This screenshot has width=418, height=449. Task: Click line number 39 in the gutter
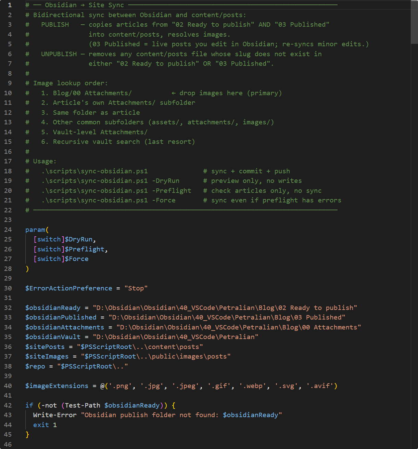tap(8, 376)
